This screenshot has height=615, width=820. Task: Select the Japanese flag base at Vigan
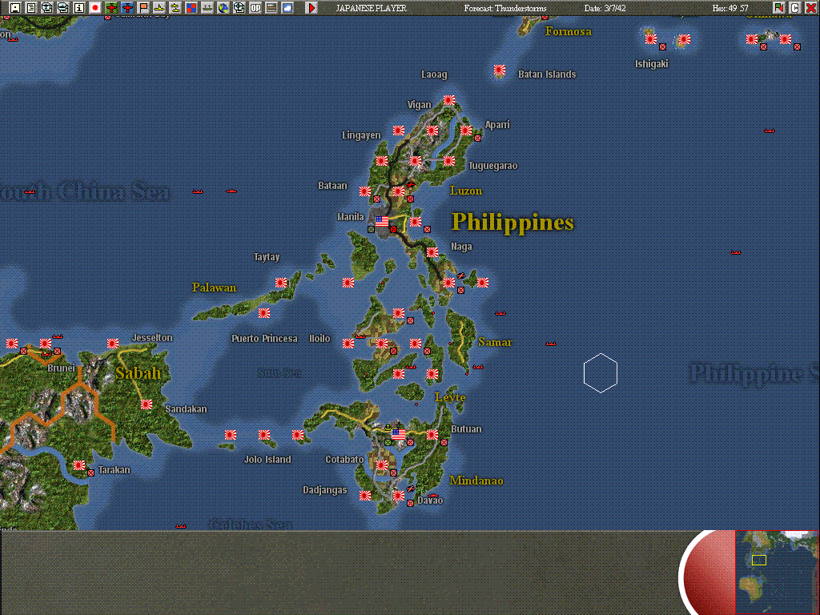(449, 99)
